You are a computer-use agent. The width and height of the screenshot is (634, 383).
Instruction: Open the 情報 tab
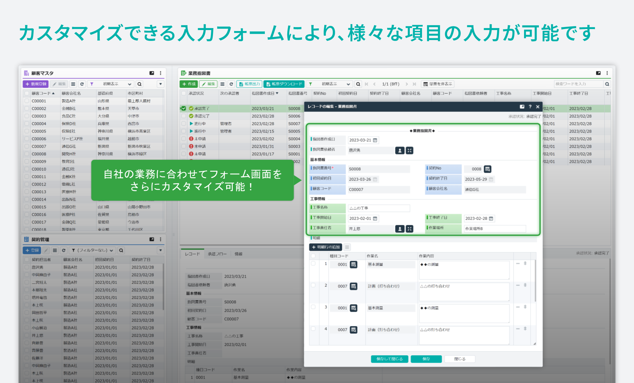click(238, 254)
